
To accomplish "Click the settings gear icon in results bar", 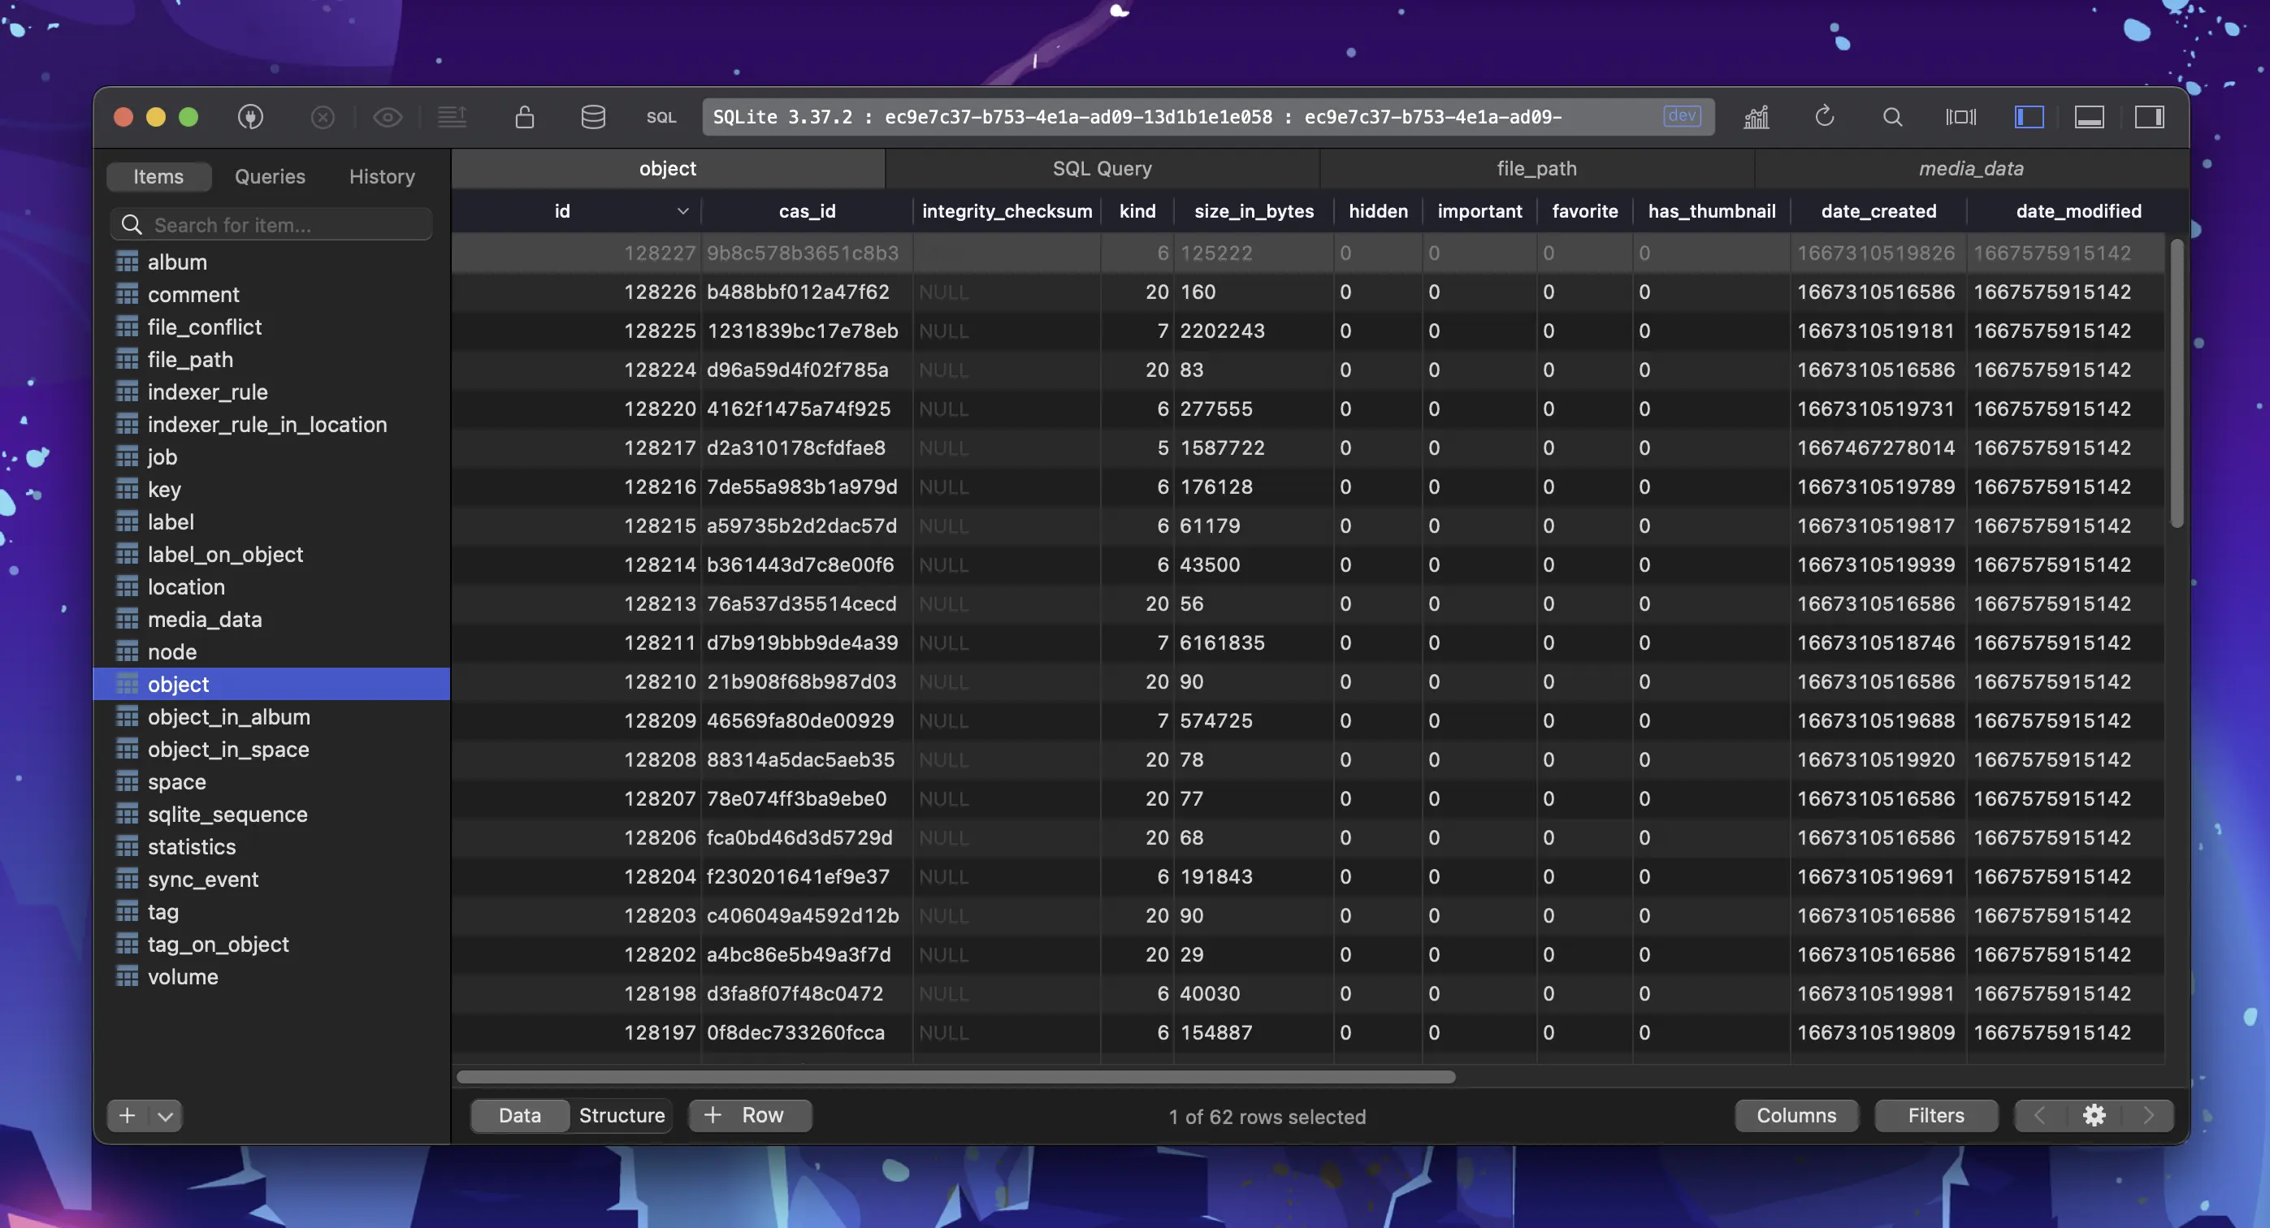I will coord(2093,1114).
